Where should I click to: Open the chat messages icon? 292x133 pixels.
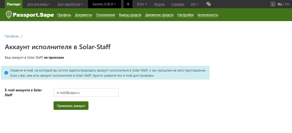pyautogui.click(x=208, y=4)
